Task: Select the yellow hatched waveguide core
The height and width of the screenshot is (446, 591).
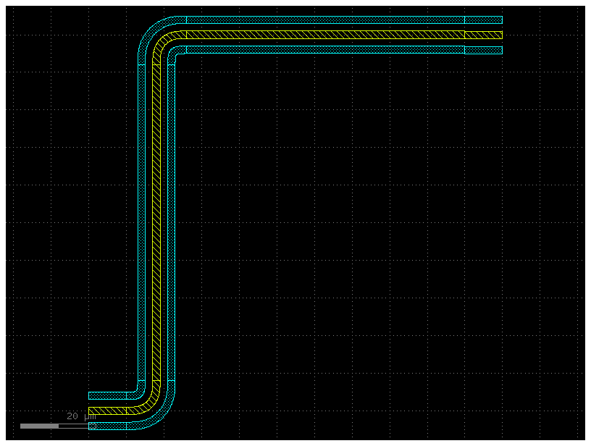Action: pyautogui.click(x=326, y=33)
